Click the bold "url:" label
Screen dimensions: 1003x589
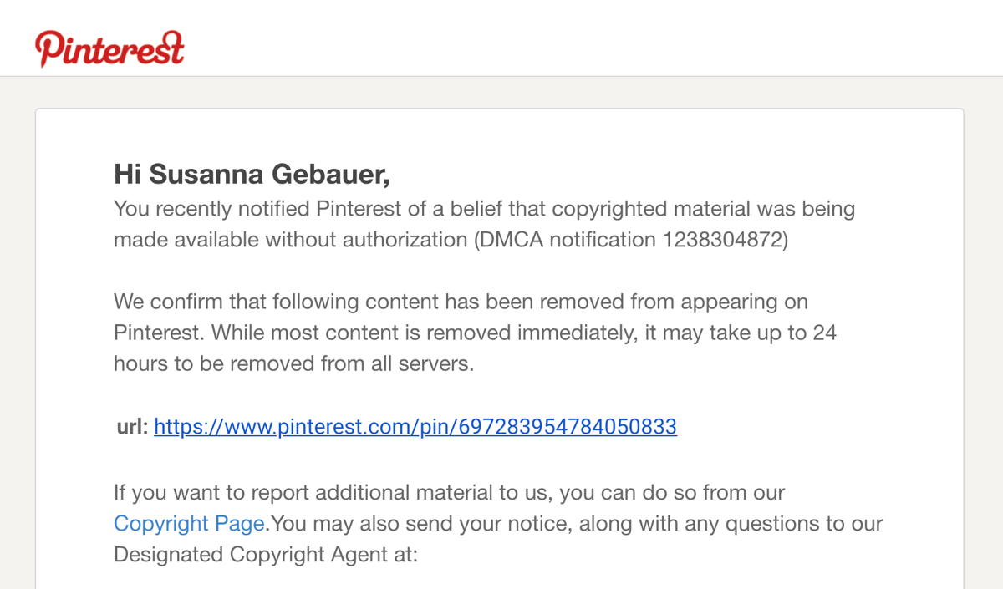point(132,427)
